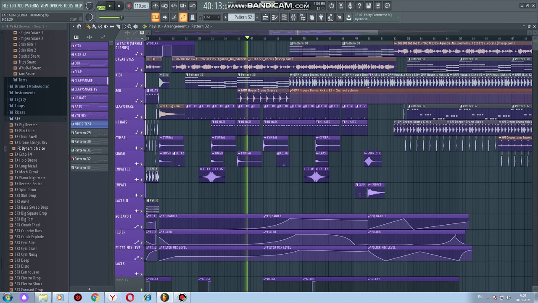Open the playlist magnet snap options
The height and width of the screenshot is (303, 538).
[x=79, y=26]
